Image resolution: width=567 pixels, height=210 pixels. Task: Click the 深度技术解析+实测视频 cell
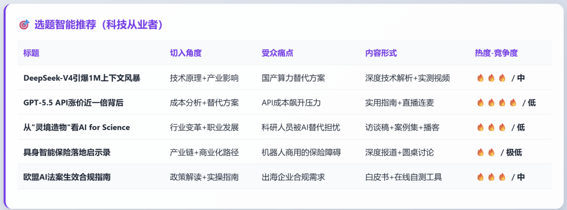pos(407,78)
